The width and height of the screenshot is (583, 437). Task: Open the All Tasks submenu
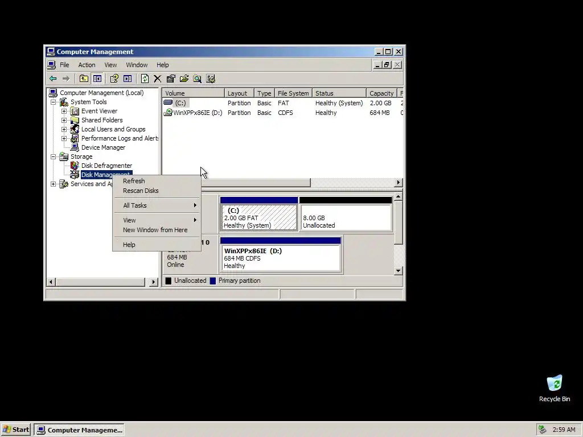pyautogui.click(x=157, y=205)
